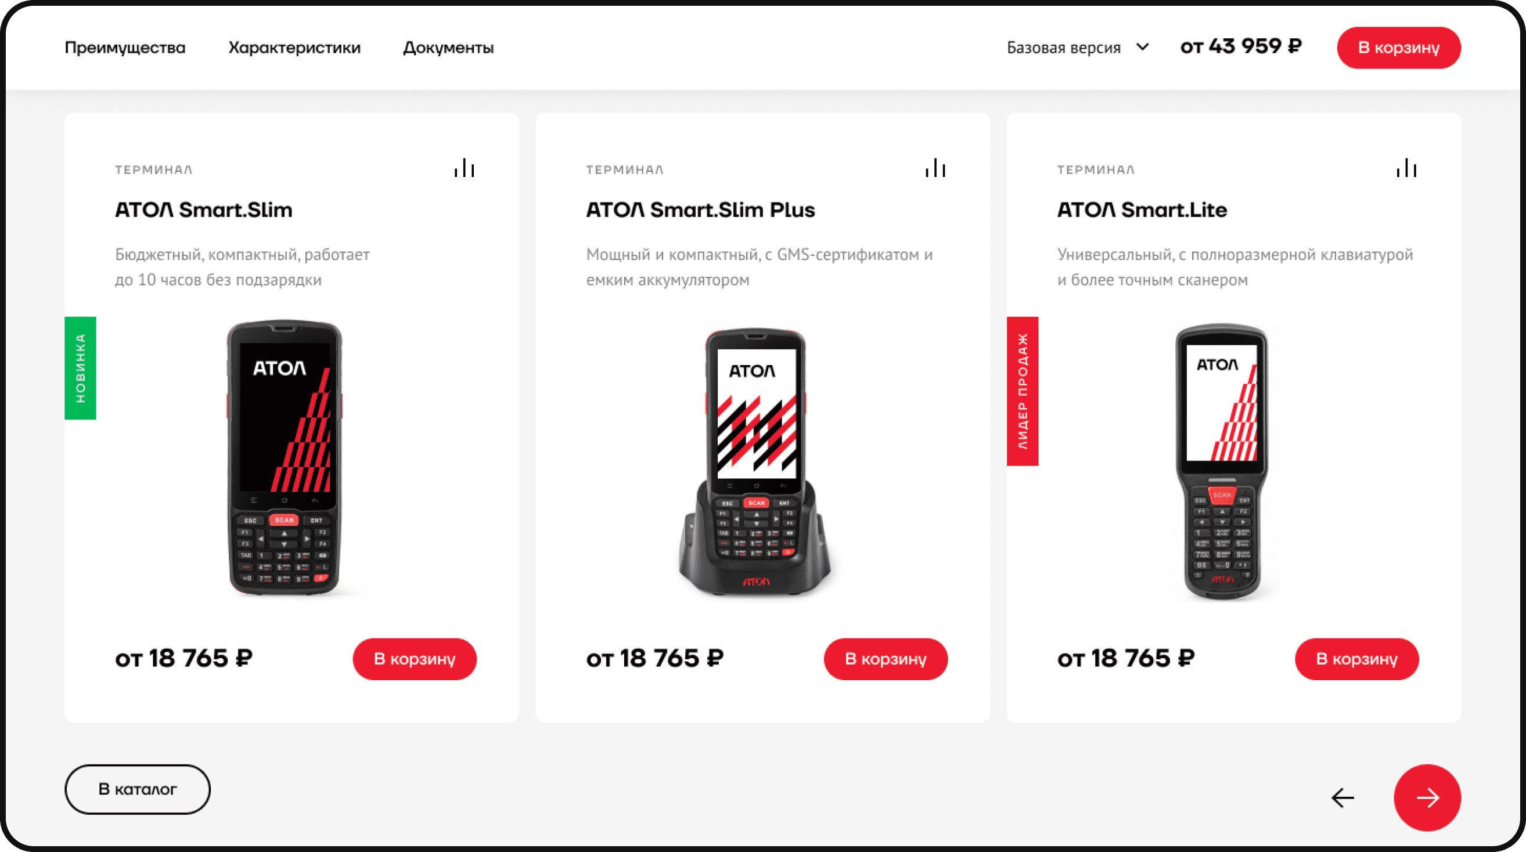Screen dimensions: 1526x852
Task: Click the В каталог button
Action: click(138, 789)
